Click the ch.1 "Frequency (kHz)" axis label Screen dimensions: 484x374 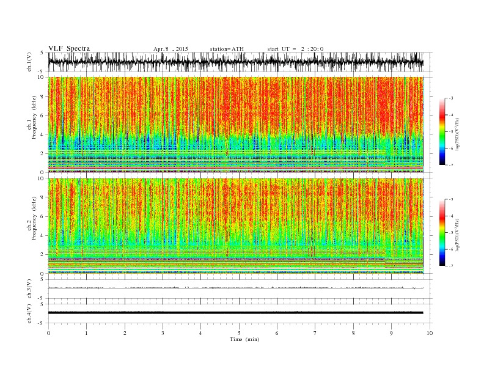34,117
